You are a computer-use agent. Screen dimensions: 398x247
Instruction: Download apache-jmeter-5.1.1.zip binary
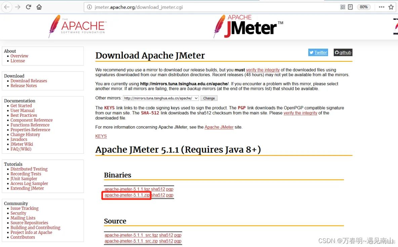coord(127,195)
